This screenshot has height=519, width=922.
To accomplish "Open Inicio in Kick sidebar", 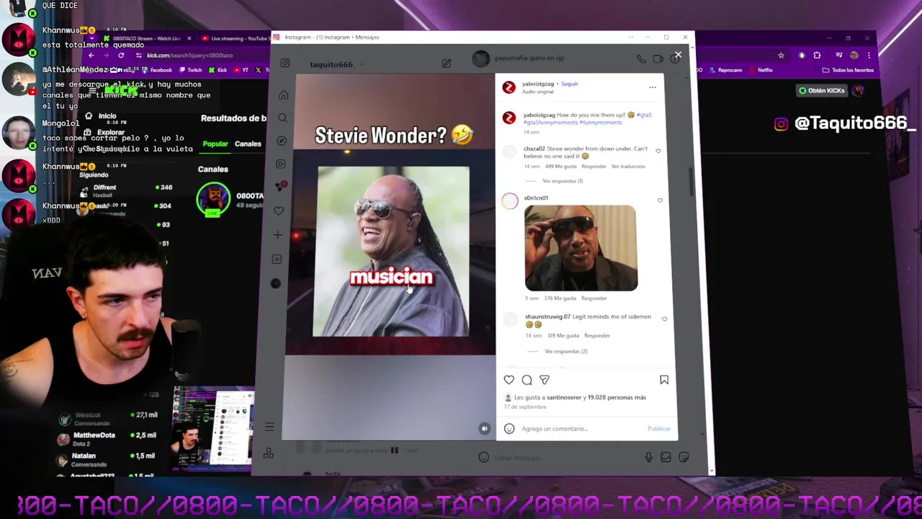I will coord(101,116).
